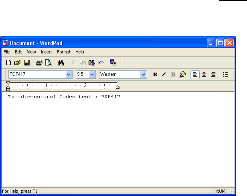This screenshot has height=196, width=247.
Task: Close the WordPad window
Action: pyautogui.click(x=230, y=43)
